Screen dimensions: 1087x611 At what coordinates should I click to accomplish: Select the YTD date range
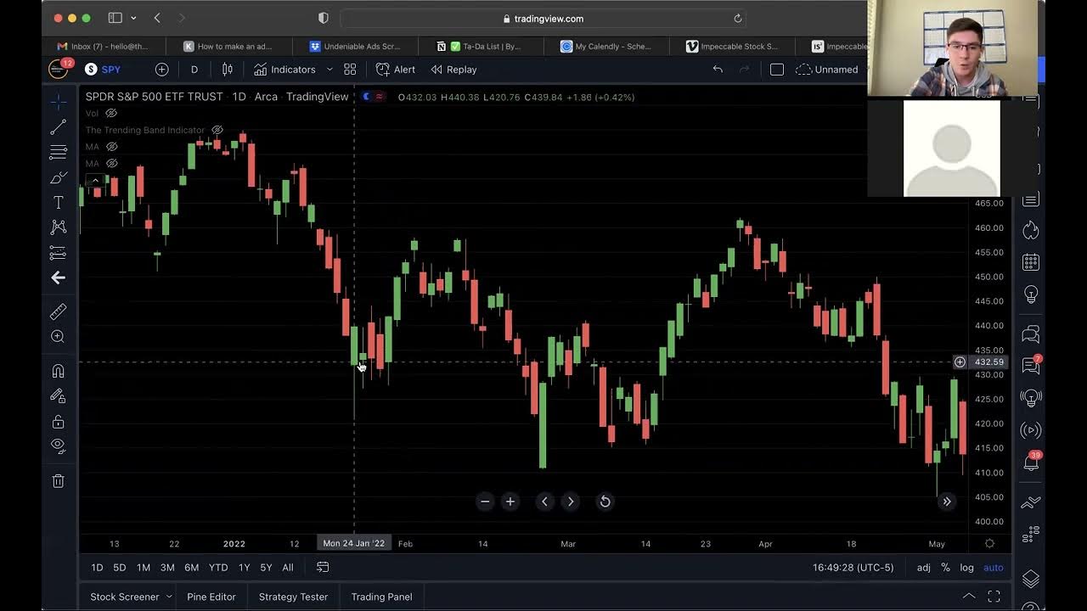pyautogui.click(x=218, y=568)
